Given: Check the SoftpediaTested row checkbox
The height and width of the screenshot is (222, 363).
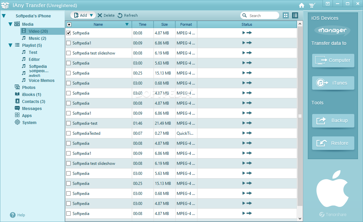Looking at the screenshot, I should point(69,133).
